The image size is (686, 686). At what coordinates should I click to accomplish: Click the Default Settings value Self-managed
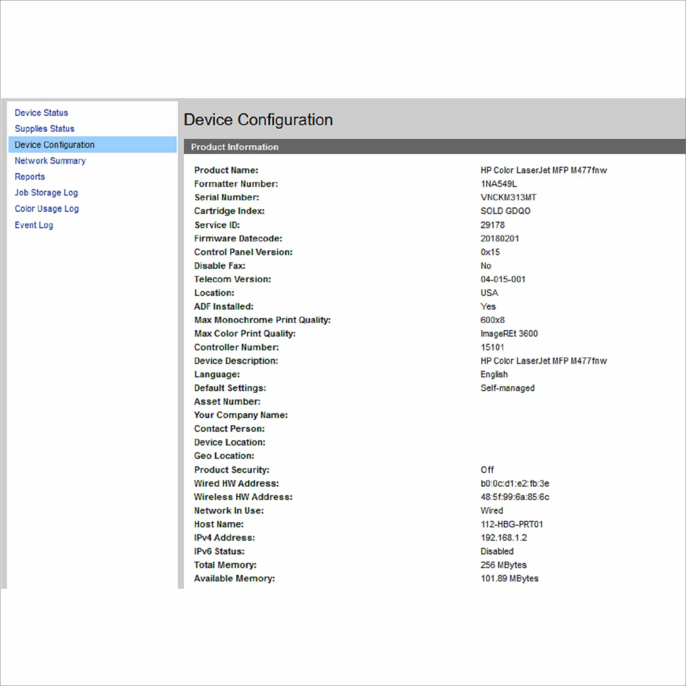point(508,388)
